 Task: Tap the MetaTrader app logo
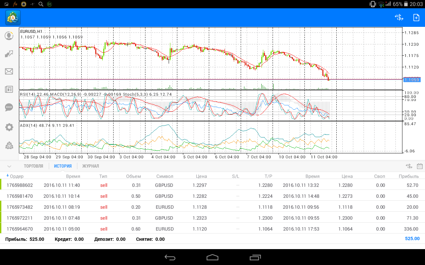click(13, 18)
